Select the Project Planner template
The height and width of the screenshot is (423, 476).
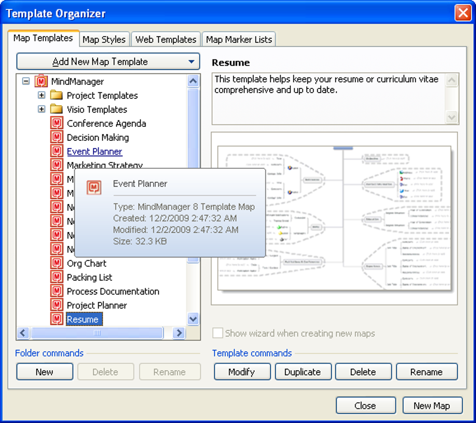point(97,305)
